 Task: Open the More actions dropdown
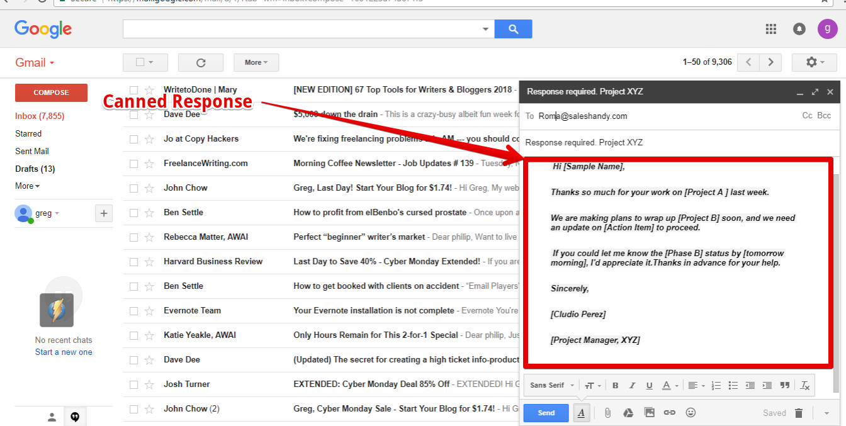(x=256, y=62)
